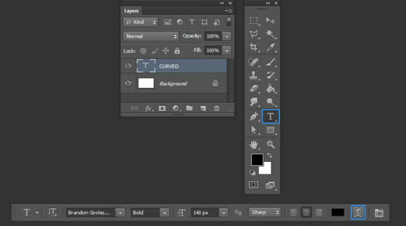406x226 pixels.
Task: Swap foreground and background colors
Action: 270,155
